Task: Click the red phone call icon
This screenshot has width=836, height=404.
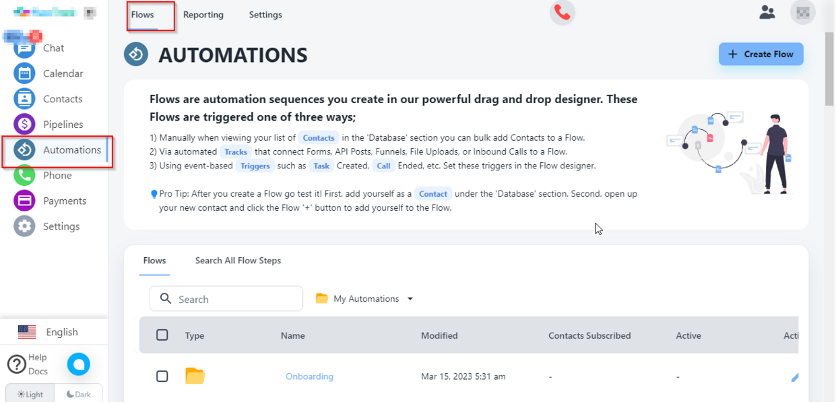Action: tap(562, 13)
